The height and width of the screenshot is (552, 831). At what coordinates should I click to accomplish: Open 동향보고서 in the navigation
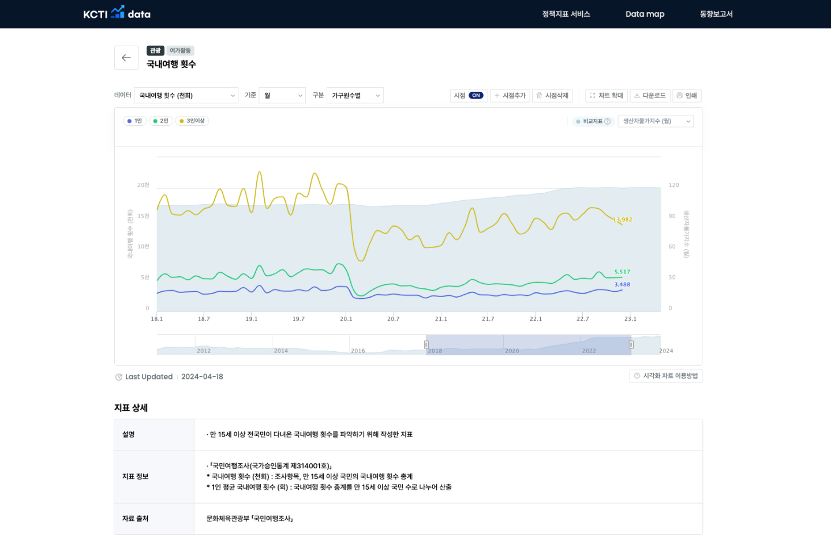coord(716,14)
